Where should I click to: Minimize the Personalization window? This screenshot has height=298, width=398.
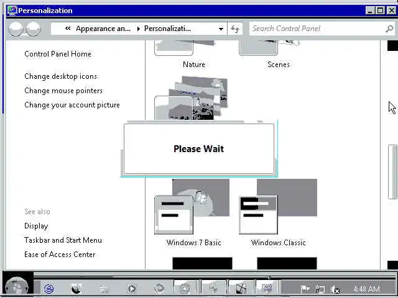[x=370, y=11]
